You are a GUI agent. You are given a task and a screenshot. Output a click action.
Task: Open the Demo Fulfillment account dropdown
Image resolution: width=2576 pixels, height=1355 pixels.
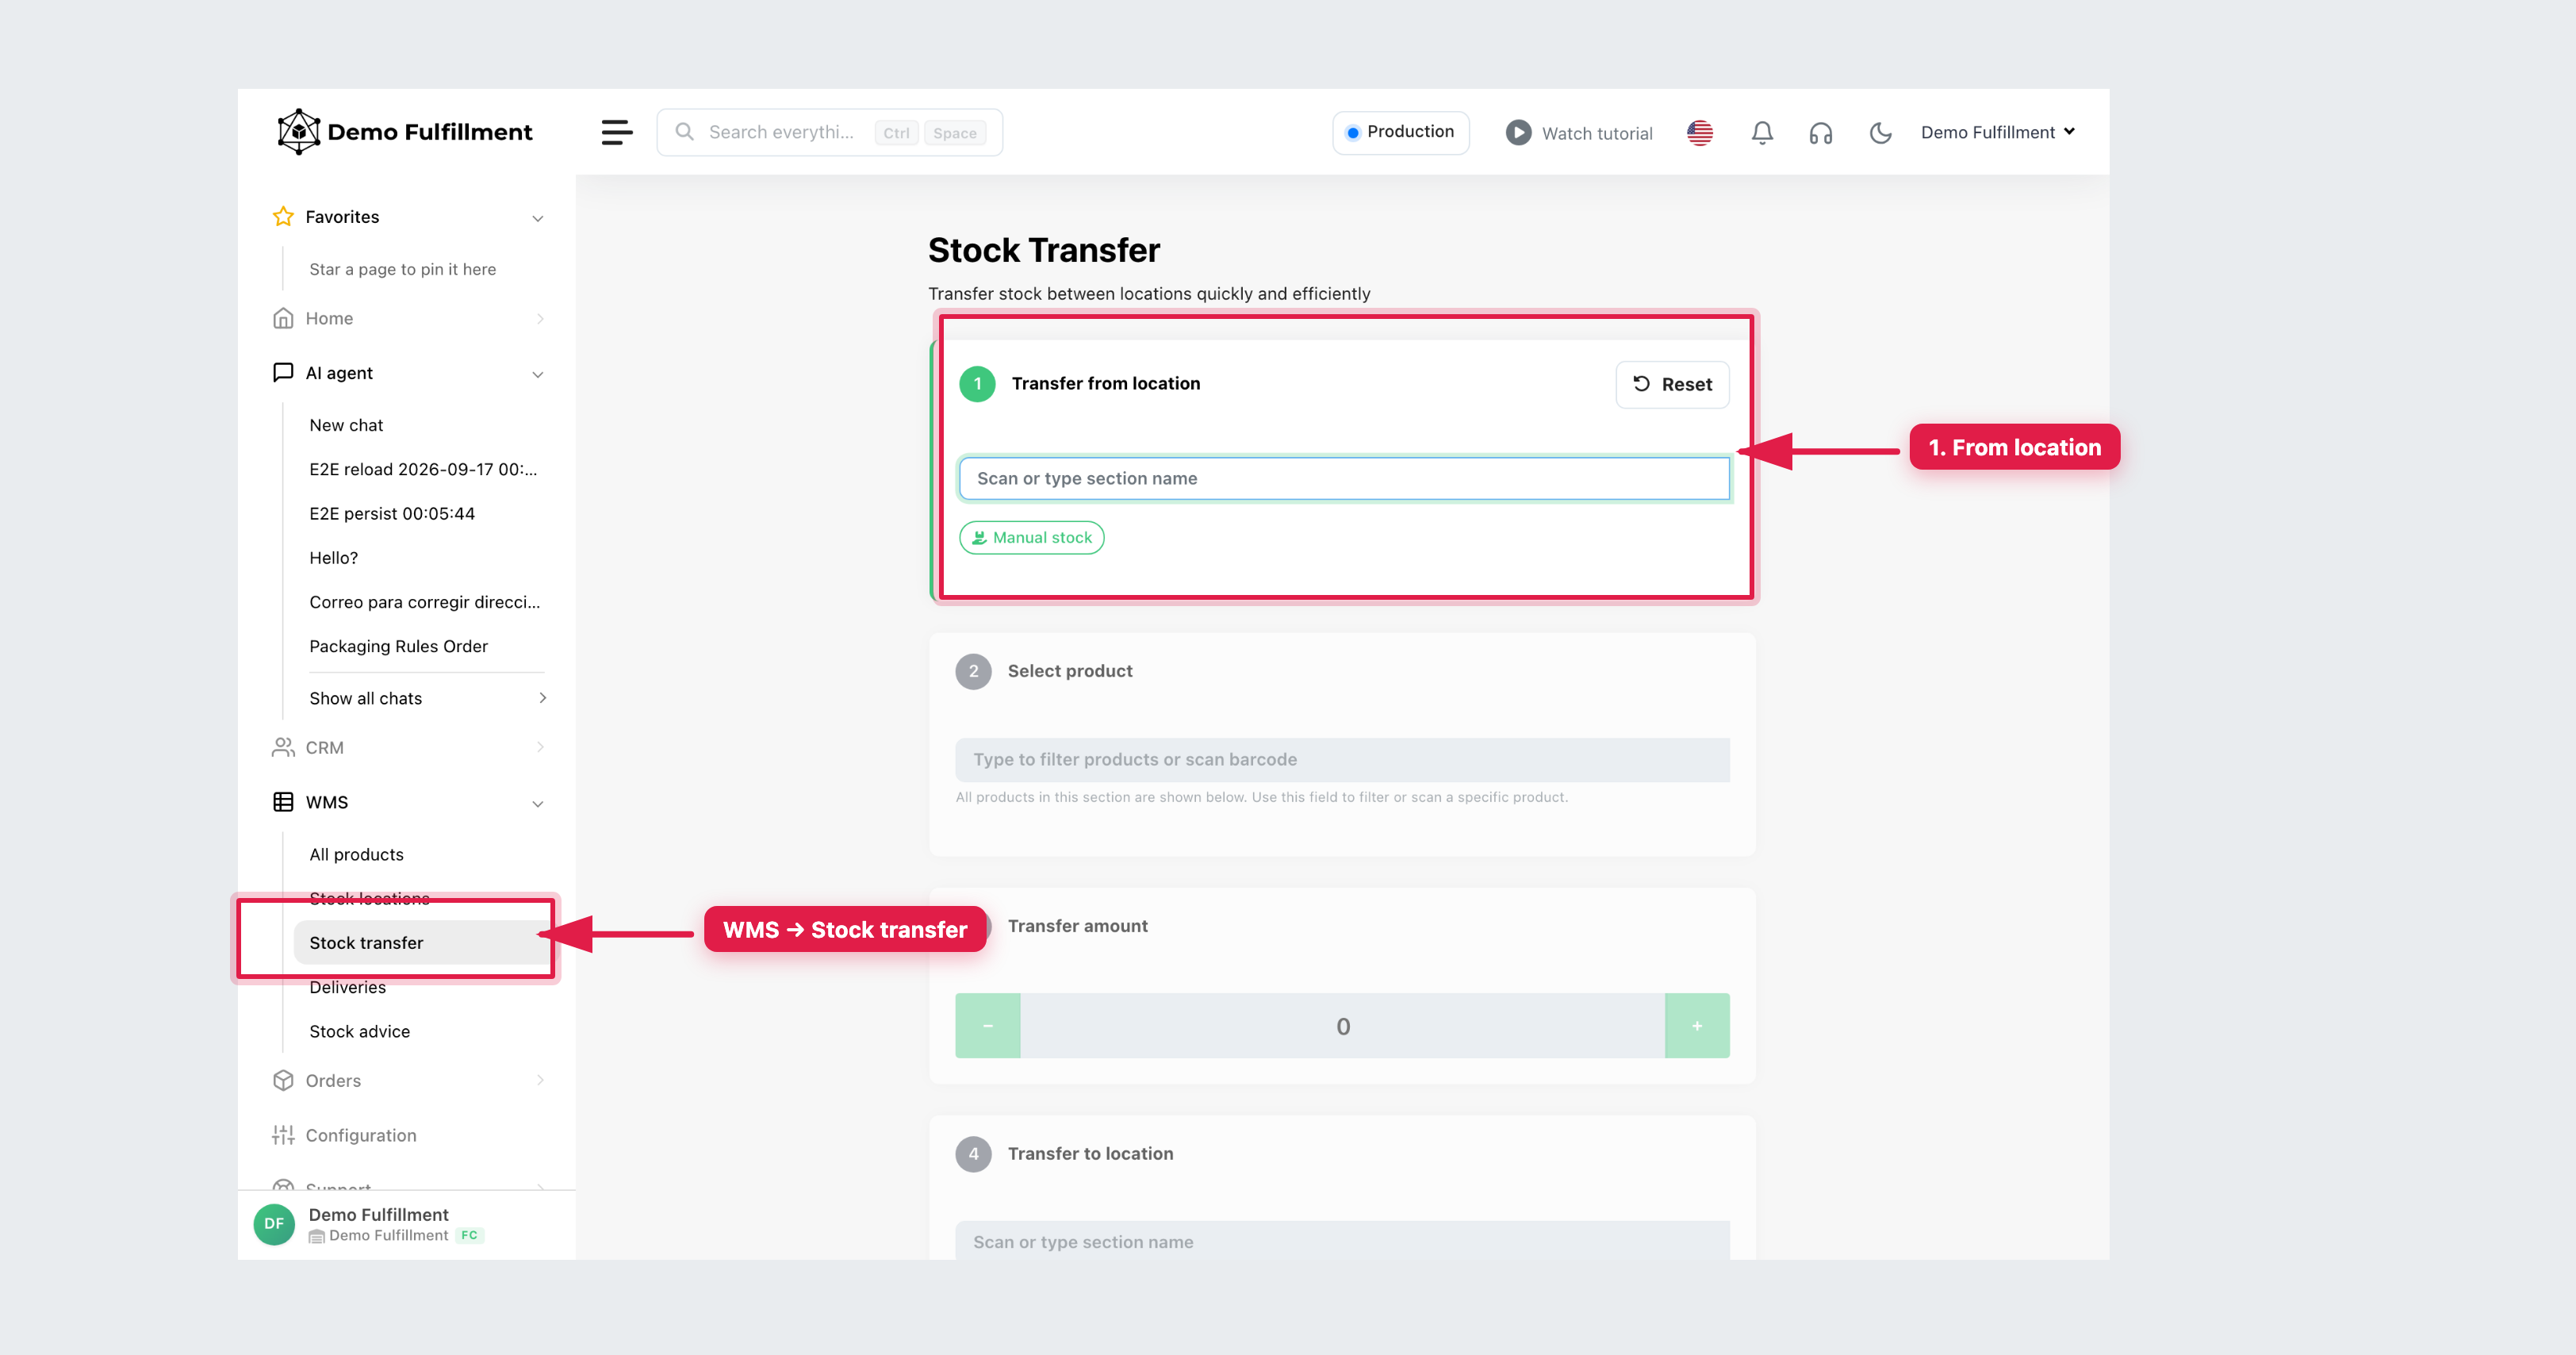pyautogui.click(x=1998, y=132)
